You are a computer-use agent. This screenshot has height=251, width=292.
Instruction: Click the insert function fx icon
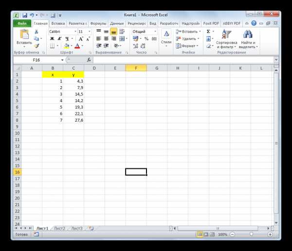pos(89,60)
